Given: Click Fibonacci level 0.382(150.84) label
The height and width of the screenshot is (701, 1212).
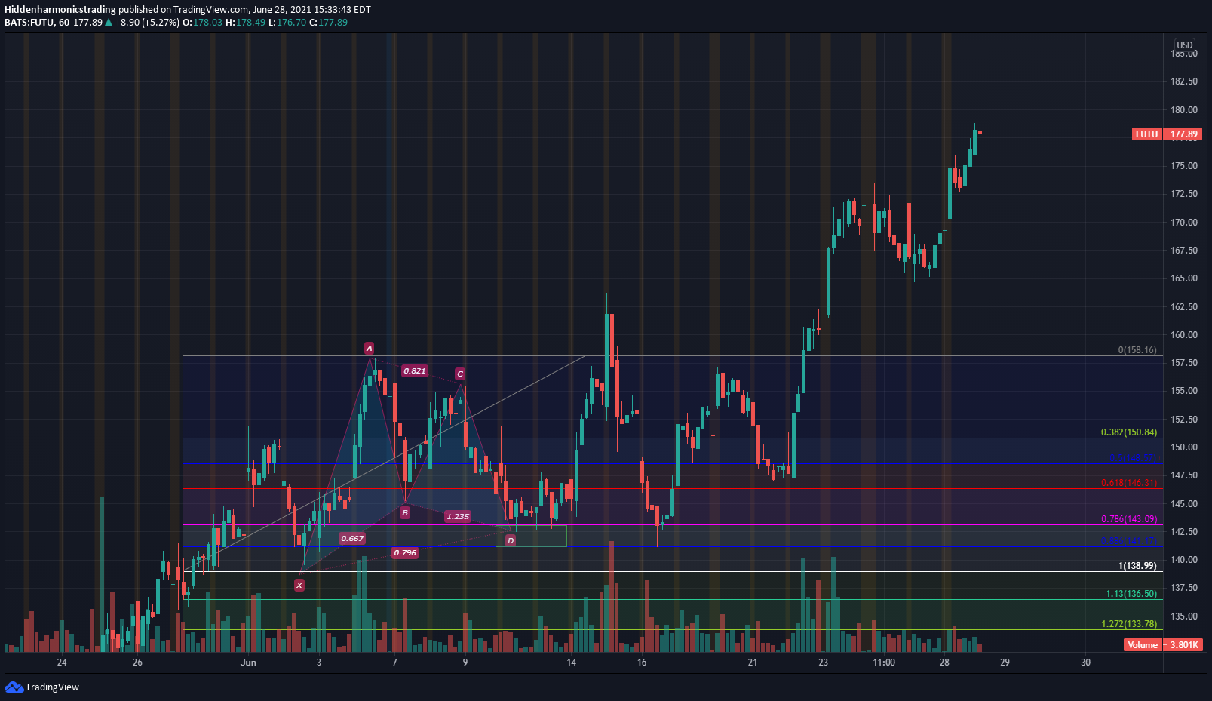Looking at the screenshot, I should coord(1129,432).
